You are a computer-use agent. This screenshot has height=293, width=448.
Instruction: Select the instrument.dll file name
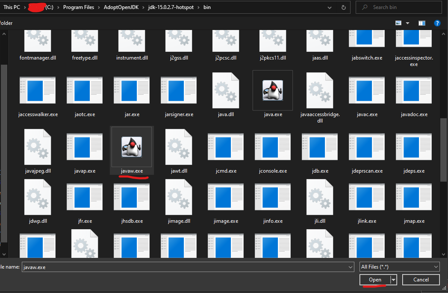(x=132, y=58)
